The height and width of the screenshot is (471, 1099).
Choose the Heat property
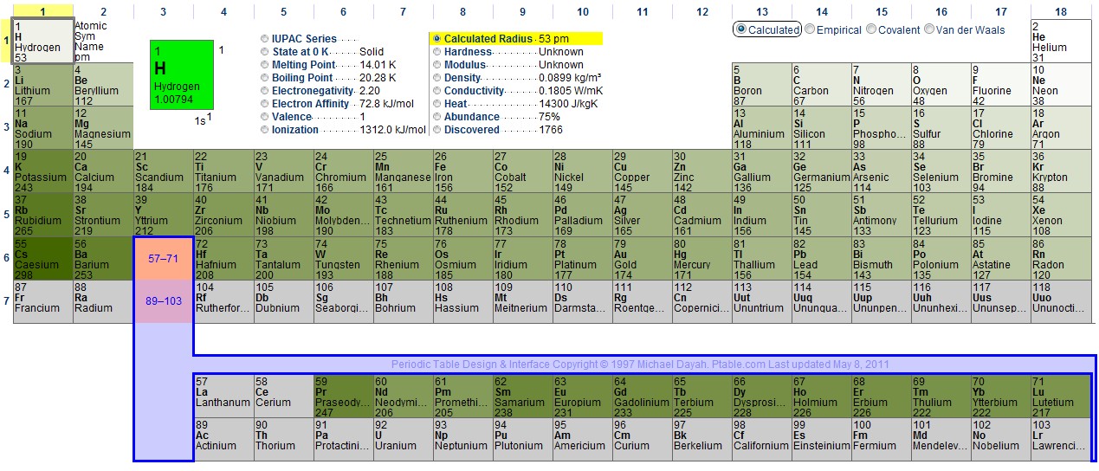coord(437,104)
